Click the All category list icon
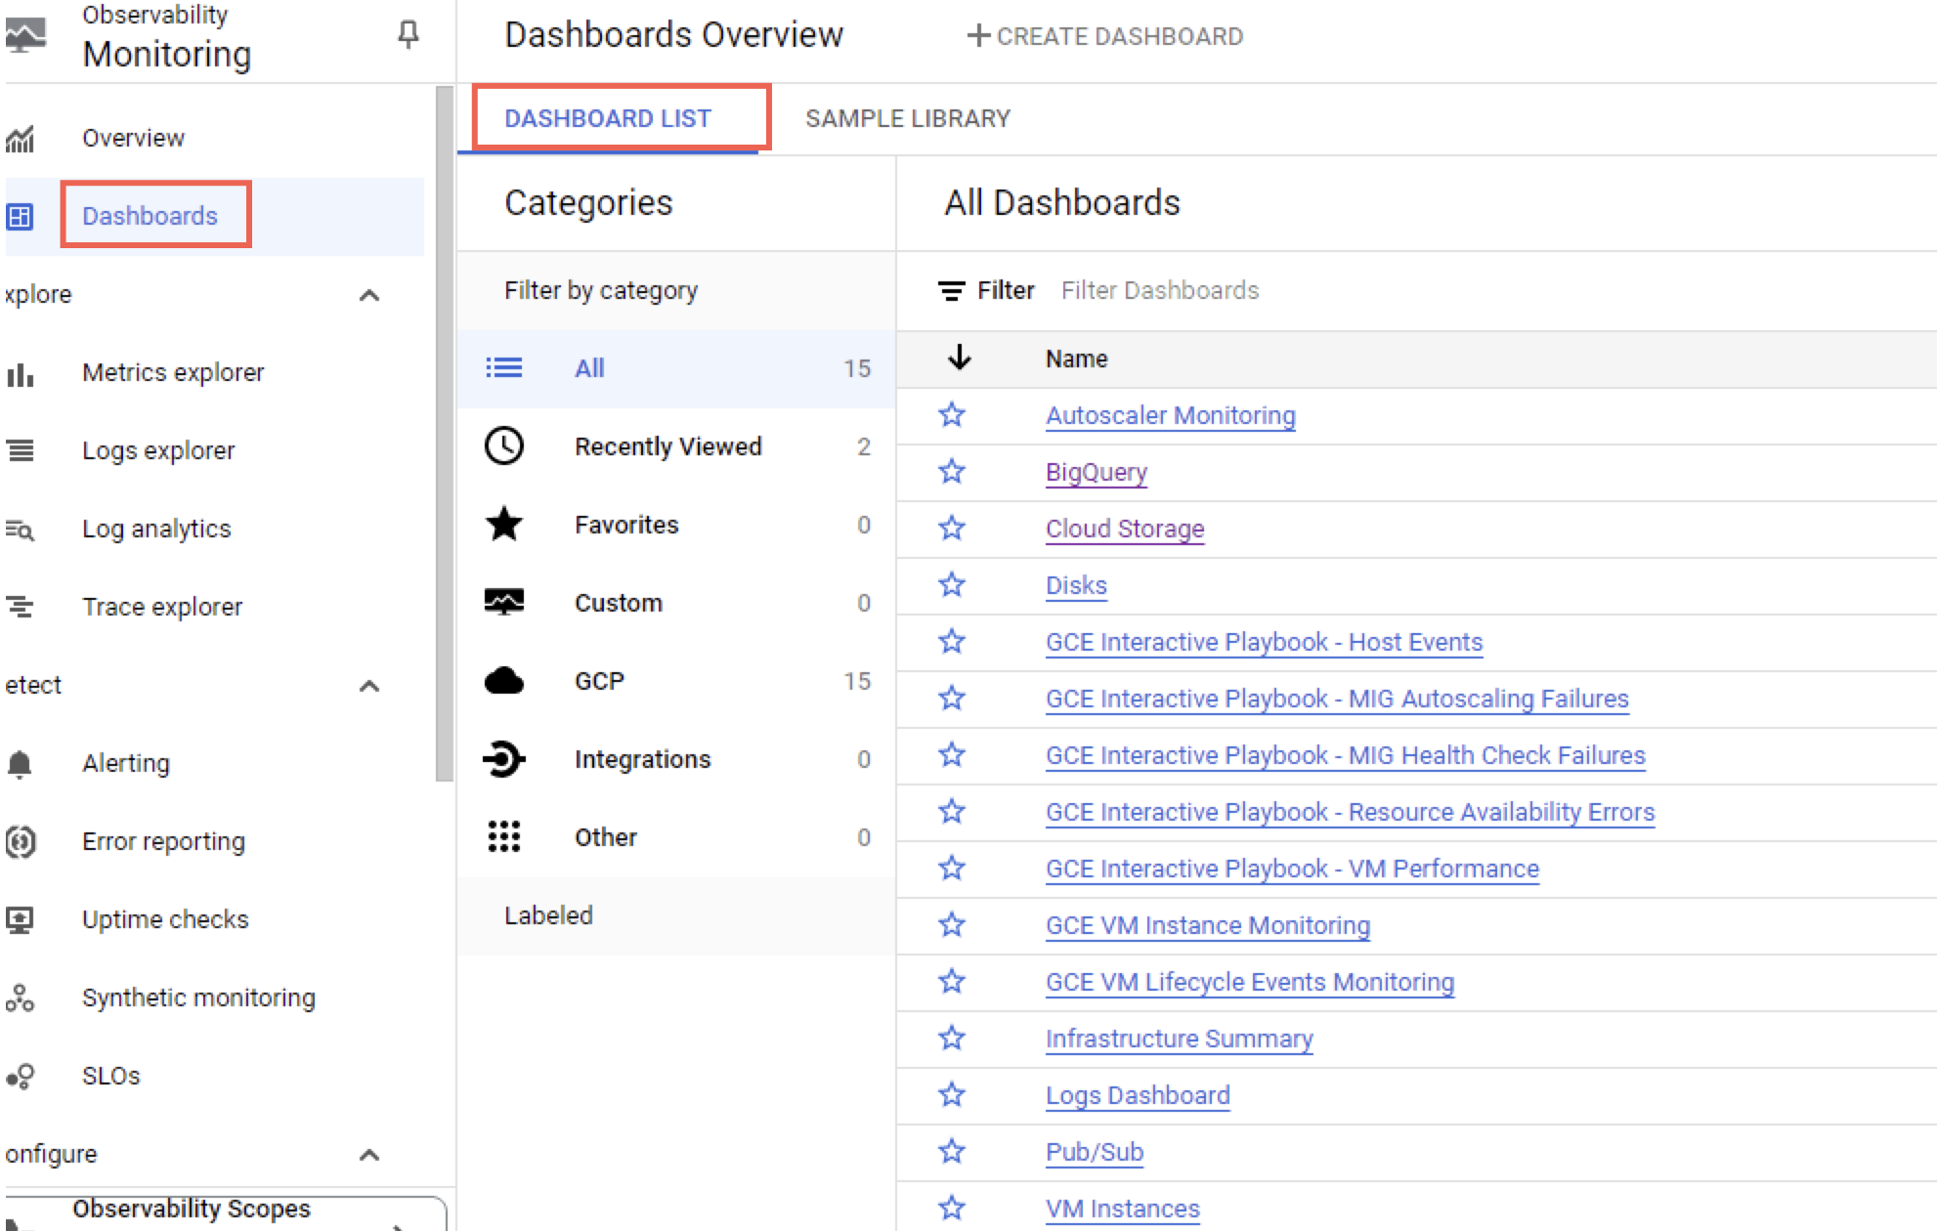The height and width of the screenshot is (1231, 1937). tap(504, 368)
